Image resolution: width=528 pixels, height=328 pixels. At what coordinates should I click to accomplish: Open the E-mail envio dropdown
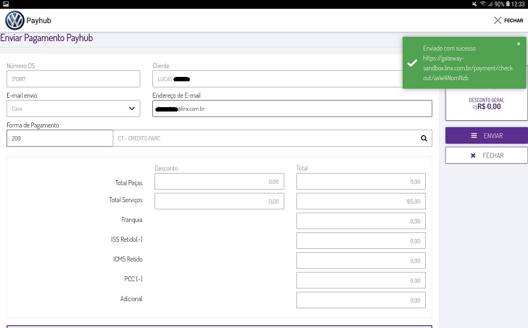73,109
